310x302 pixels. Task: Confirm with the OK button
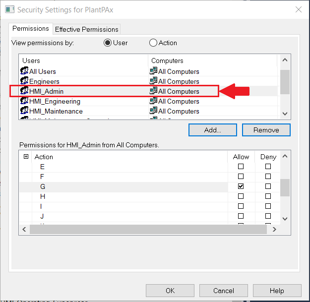click(170, 291)
